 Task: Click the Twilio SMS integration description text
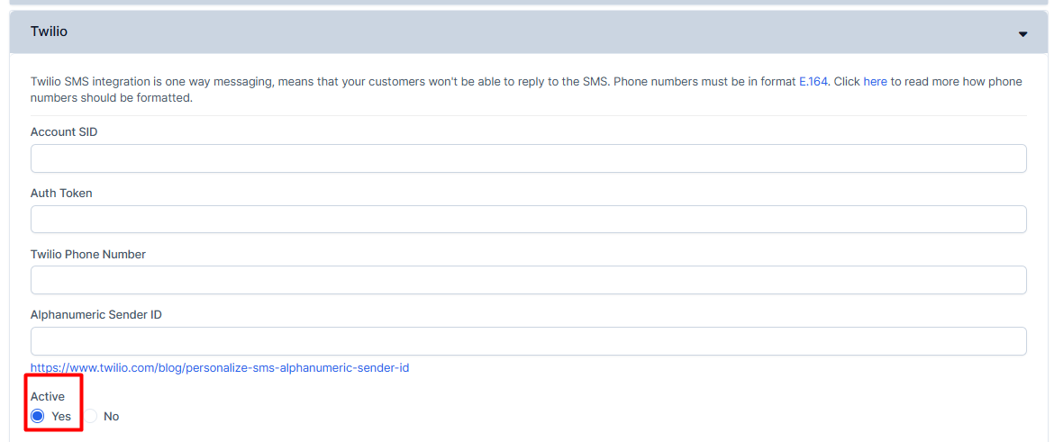pos(527,90)
